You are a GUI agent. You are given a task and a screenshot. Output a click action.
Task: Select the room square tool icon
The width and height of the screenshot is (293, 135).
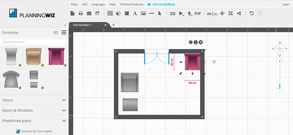click(127, 14)
